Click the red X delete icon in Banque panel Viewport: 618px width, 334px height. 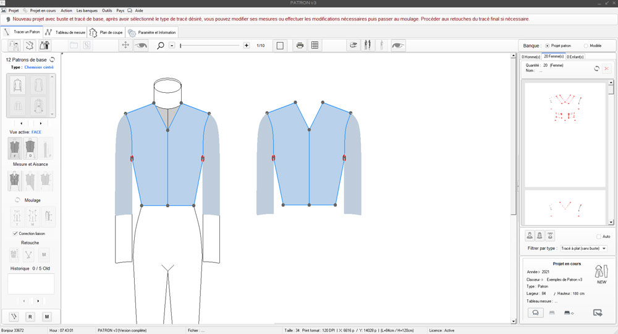[x=606, y=68]
